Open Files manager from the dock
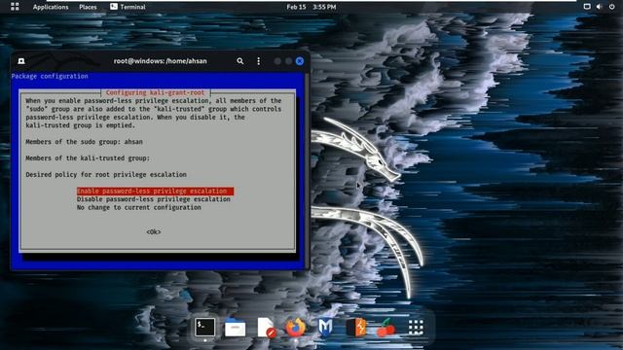The width and height of the screenshot is (623, 350). coord(236,328)
